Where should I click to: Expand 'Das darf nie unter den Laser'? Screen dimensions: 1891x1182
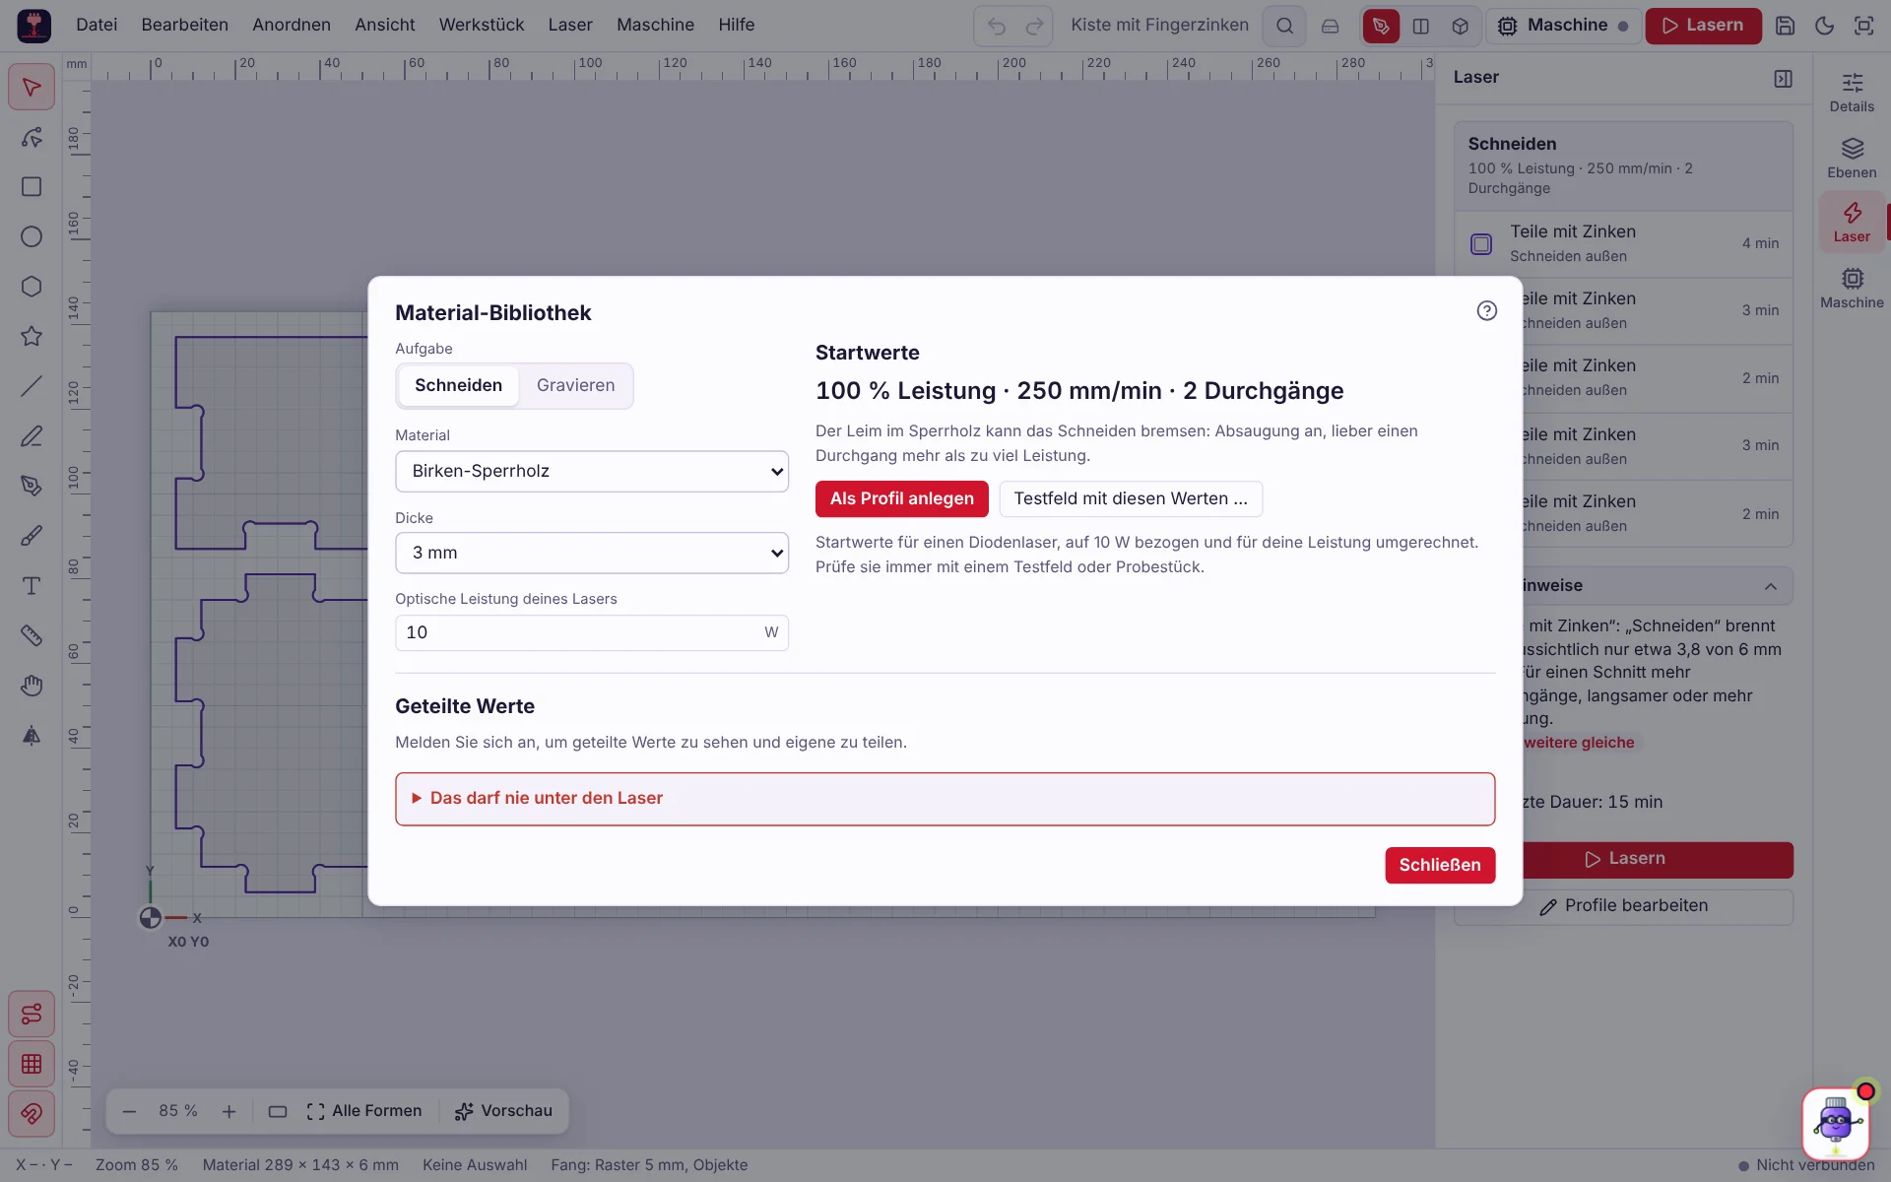(945, 798)
